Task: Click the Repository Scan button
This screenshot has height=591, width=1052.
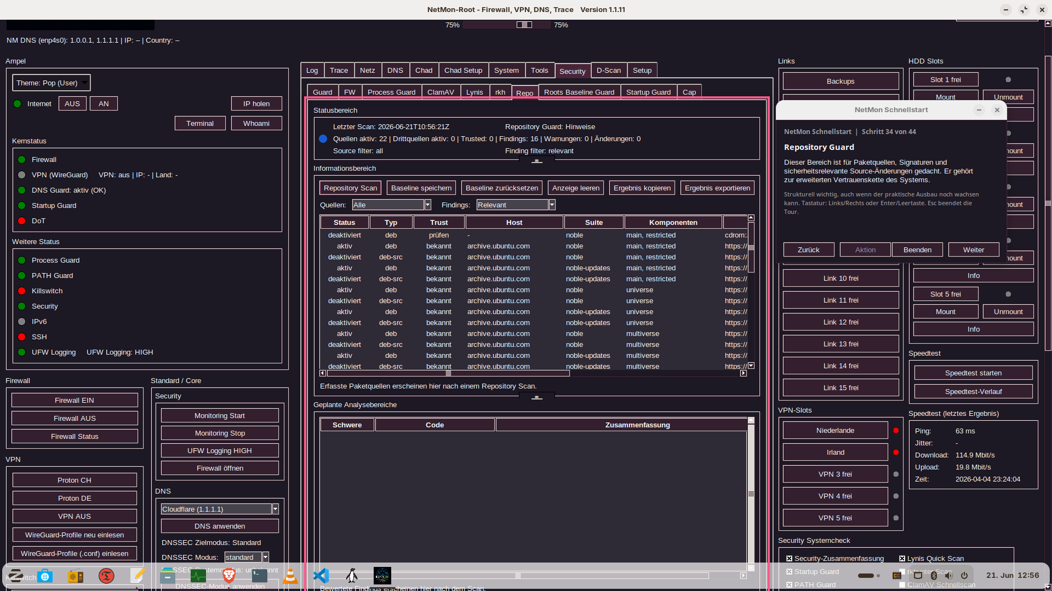Action: coord(351,188)
